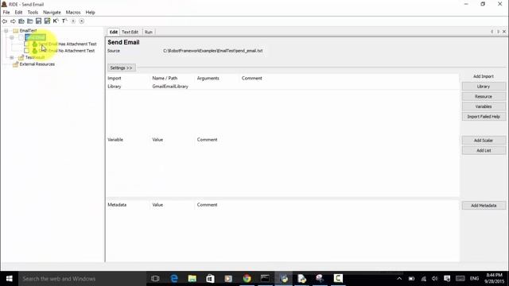Switch to the Text Edit tab
The image size is (509, 286).
[130, 32]
